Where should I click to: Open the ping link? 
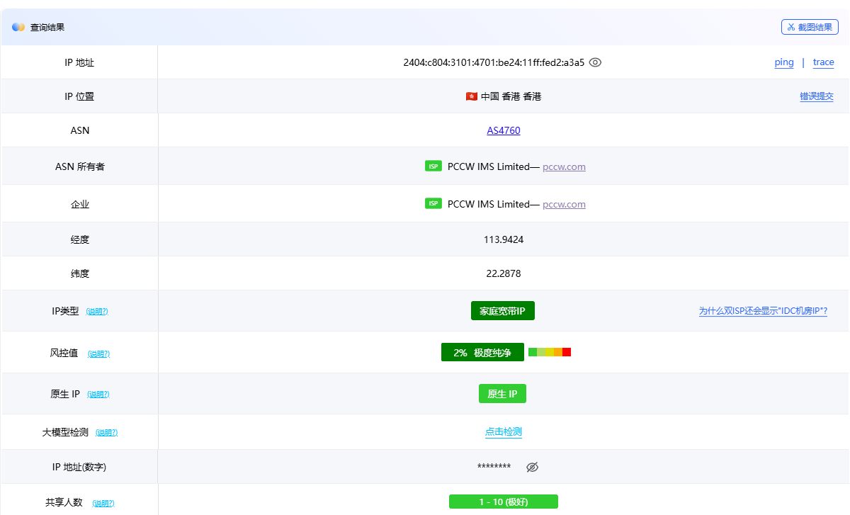[x=784, y=62]
